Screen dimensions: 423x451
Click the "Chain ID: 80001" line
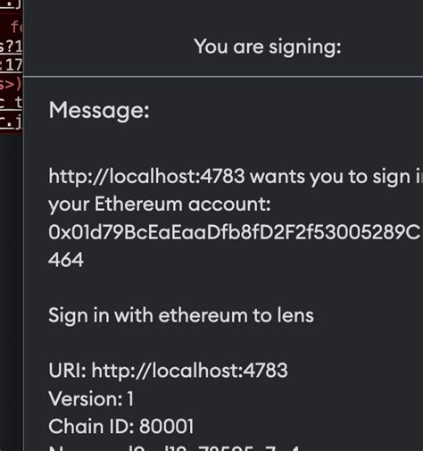pos(121,426)
